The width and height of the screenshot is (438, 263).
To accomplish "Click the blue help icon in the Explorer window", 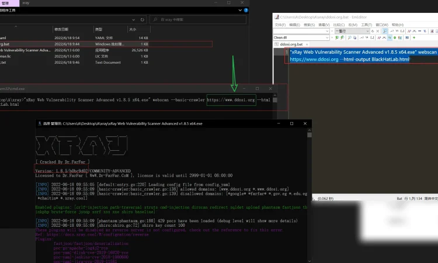I will point(246,11).
